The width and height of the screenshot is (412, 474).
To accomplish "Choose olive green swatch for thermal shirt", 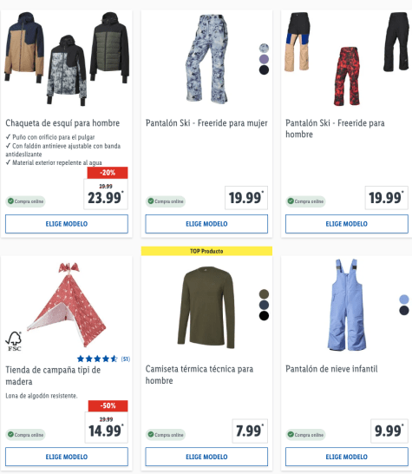I will [264, 293].
